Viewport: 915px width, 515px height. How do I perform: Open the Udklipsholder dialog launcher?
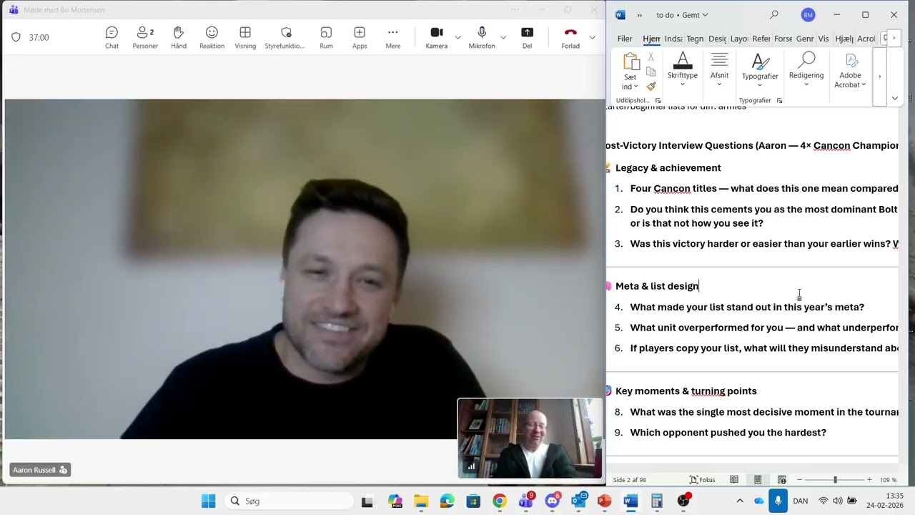coord(658,101)
